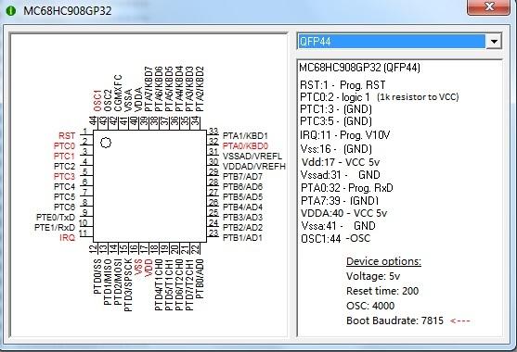Click the 'PTC0:2 - logic 1' line
This screenshot has width=517, height=352.
(335, 97)
